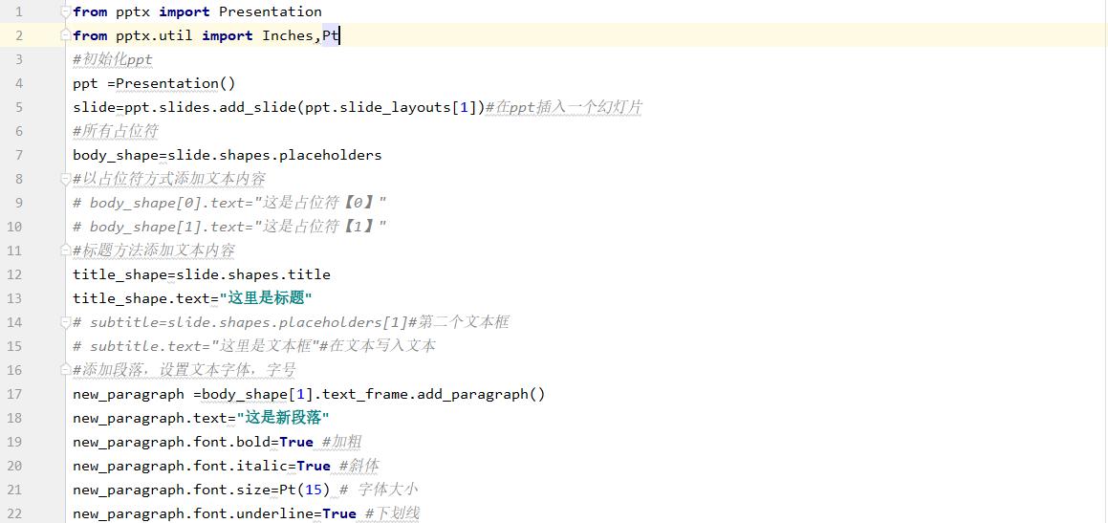The height and width of the screenshot is (523, 1108).
Task: Toggle fold marker next to subtitle comment line 14
Action: (66, 322)
